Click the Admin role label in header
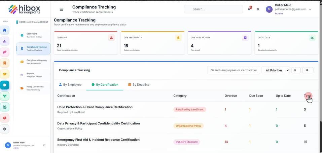This screenshot has height=153, width=322. point(279,13)
